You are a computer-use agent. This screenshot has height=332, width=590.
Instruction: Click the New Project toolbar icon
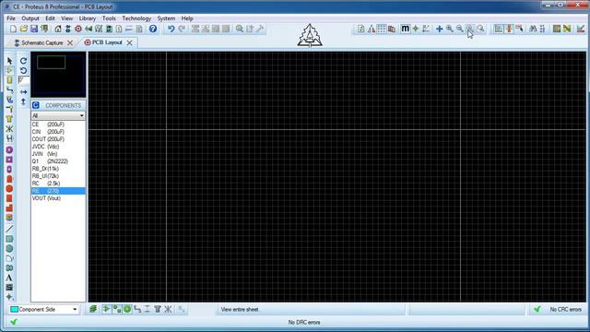click(x=13, y=29)
